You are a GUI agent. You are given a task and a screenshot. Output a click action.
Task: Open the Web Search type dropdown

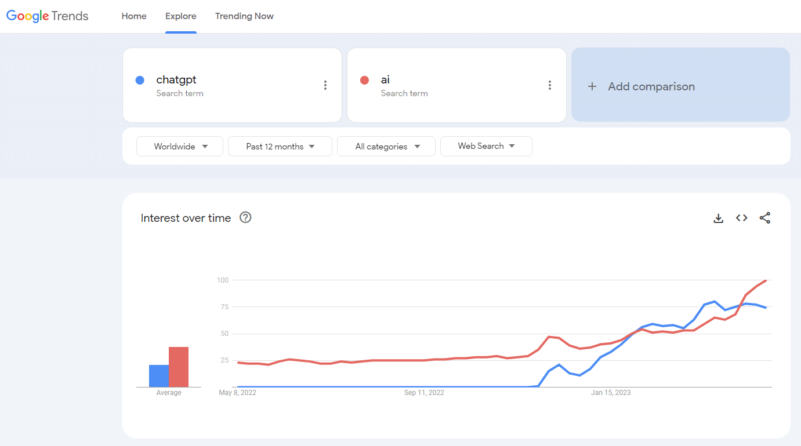[486, 147]
